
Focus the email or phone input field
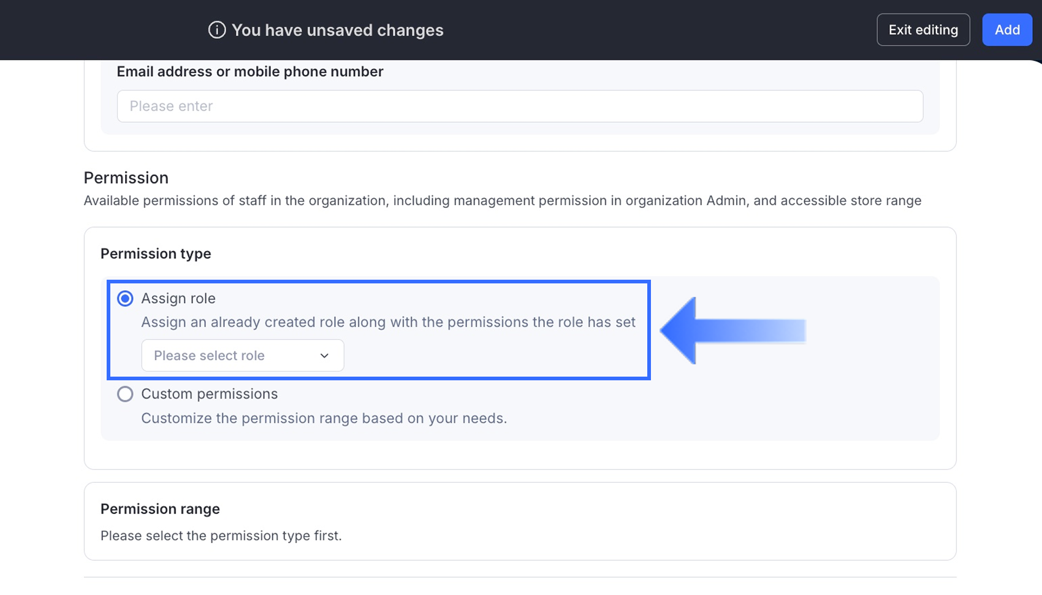[x=520, y=106]
